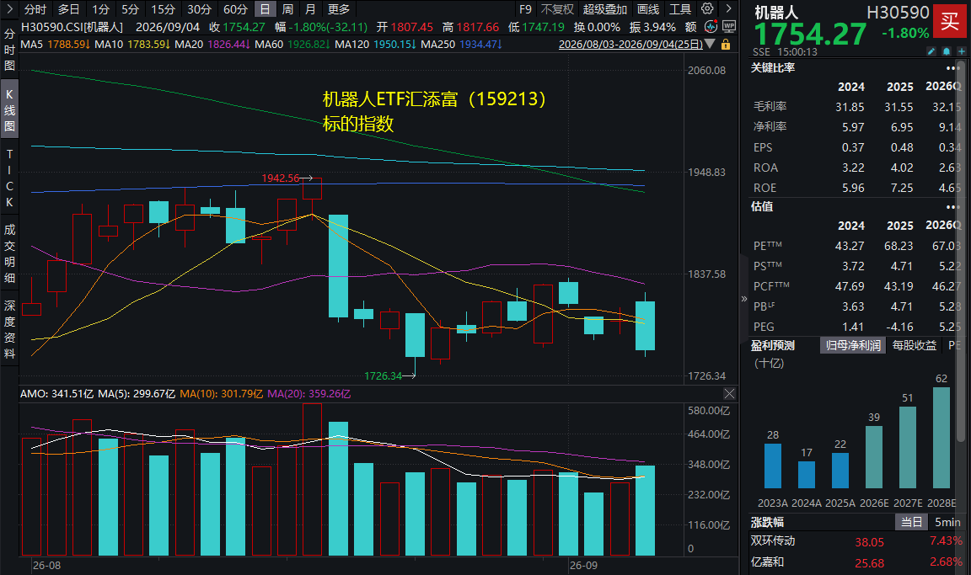The image size is (971, 575).
Task: Open the 更多 periods dropdown
Action: (339, 9)
